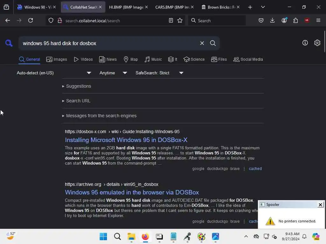
Task: Expand the Search URL section
Action: [76, 101]
